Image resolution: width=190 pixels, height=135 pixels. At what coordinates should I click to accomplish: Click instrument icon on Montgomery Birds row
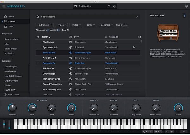coord(71,79)
